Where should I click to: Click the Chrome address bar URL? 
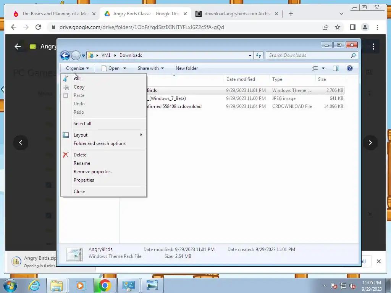pyautogui.click(x=142, y=27)
